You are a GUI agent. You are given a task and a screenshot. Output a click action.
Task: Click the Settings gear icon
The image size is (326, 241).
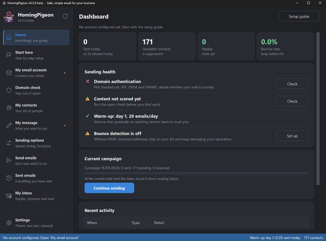pos(9,223)
